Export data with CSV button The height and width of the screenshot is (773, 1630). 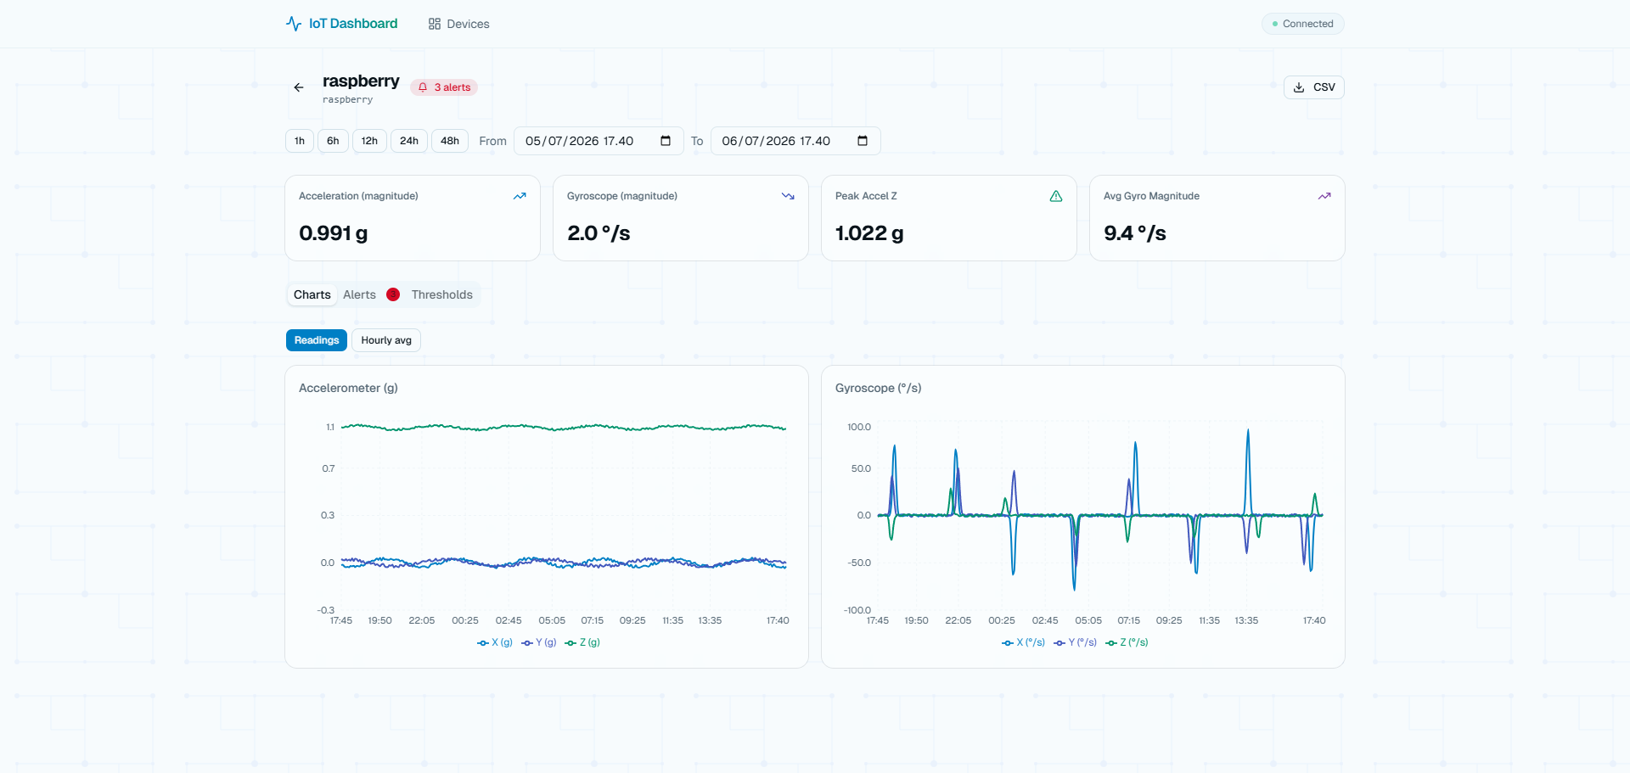click(1314, 87)
